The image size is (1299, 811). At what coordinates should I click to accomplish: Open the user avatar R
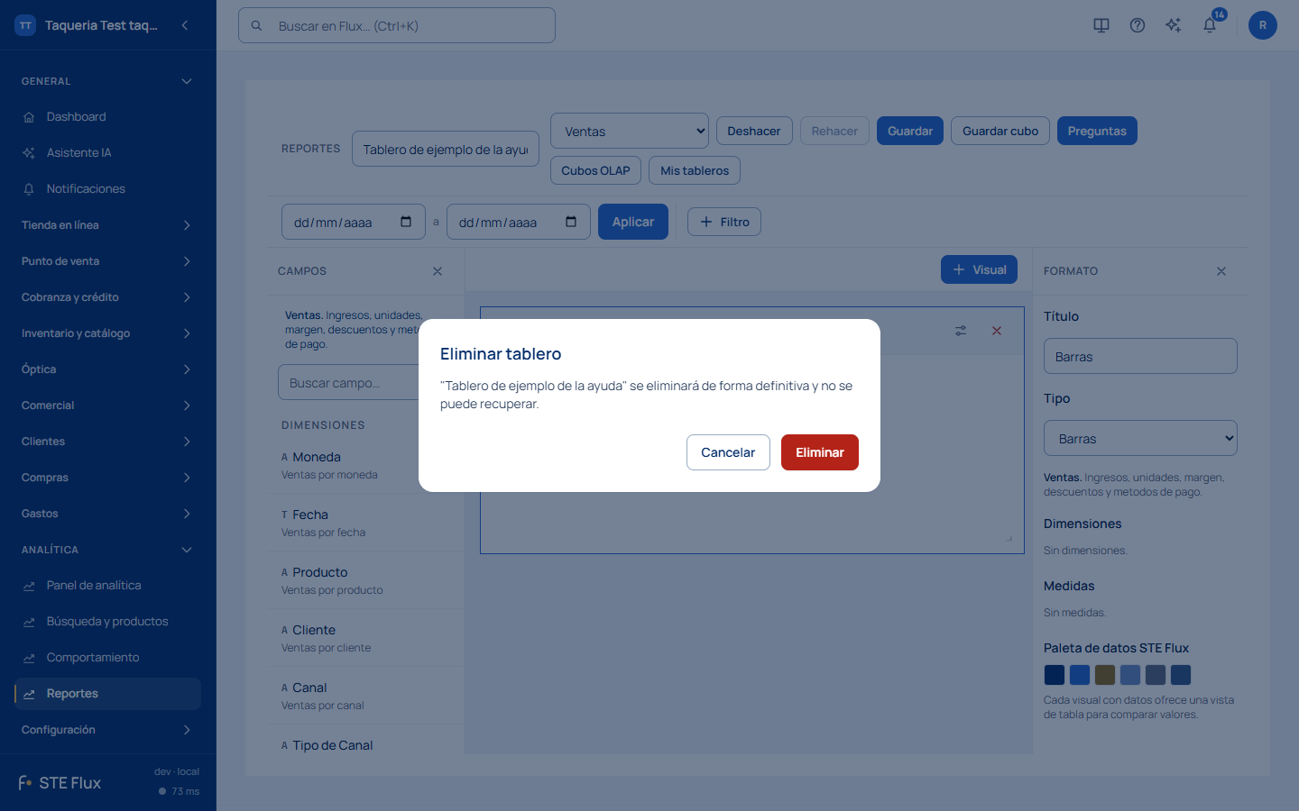coord(1263,25)
